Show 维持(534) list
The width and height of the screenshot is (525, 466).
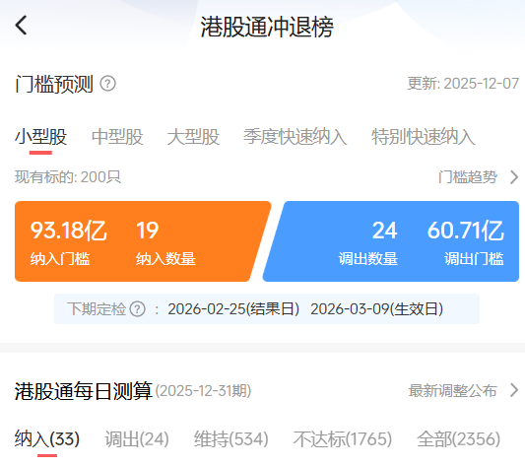click(231, 438)
